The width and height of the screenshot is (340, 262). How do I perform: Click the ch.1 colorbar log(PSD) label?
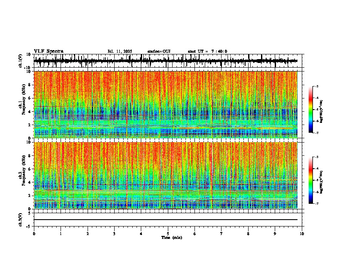click(x=321, y=112)
